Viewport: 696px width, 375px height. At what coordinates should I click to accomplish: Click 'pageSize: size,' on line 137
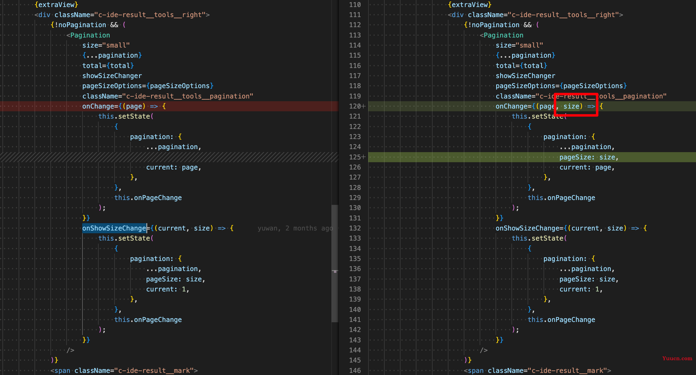tap(589, 279)
